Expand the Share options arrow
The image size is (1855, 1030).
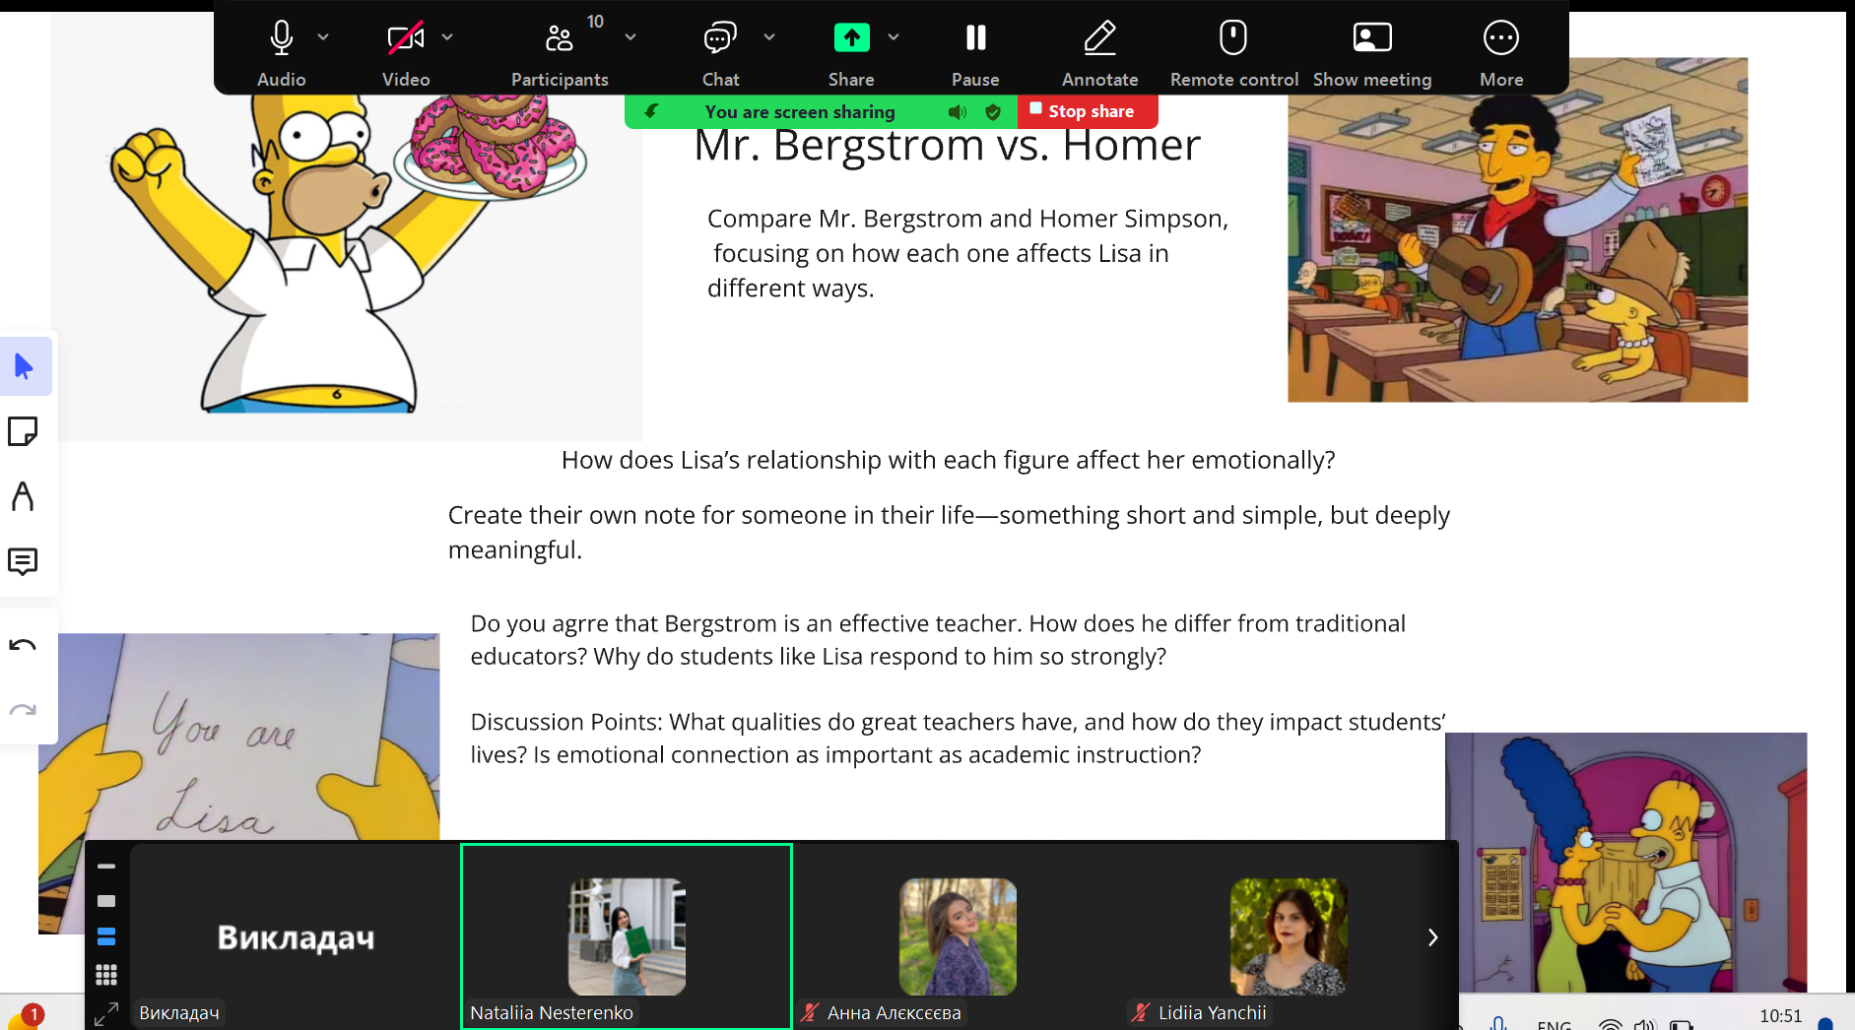click(x=894, y=37)
